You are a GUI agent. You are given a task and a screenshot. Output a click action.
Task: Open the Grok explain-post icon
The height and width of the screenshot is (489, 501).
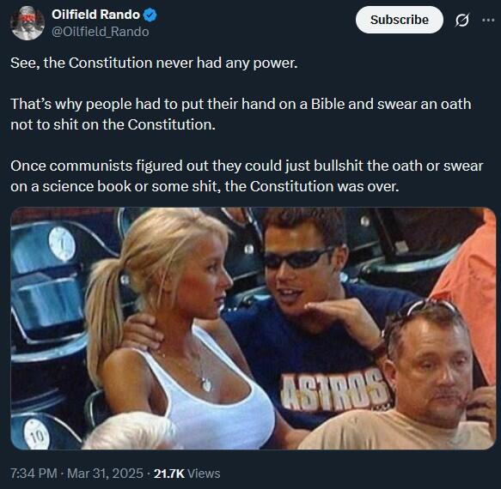pos(461,20)
